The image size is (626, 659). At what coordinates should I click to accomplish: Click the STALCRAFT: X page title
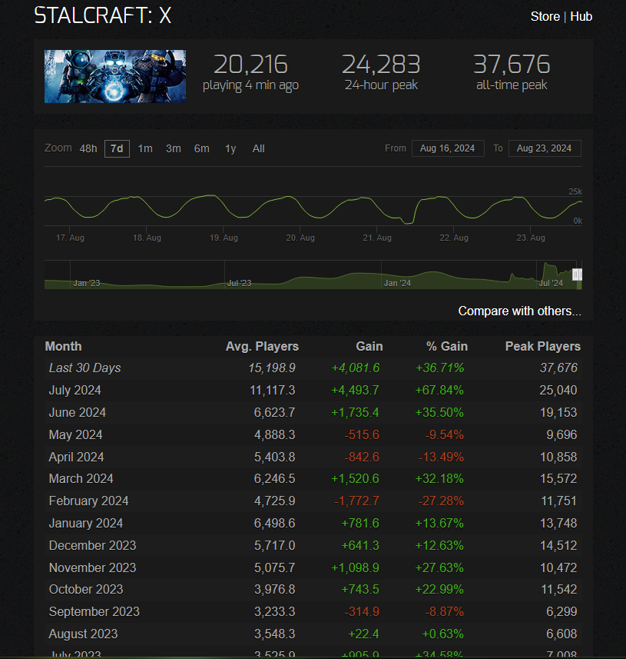click(102, 15)
